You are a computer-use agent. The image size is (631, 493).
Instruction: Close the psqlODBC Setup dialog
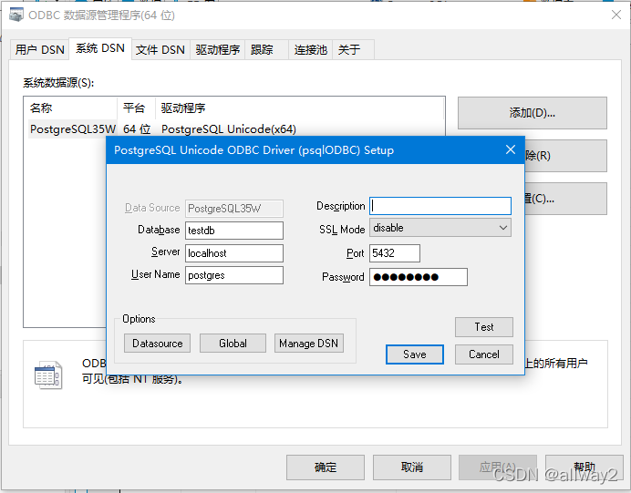[x=511, y=149]
